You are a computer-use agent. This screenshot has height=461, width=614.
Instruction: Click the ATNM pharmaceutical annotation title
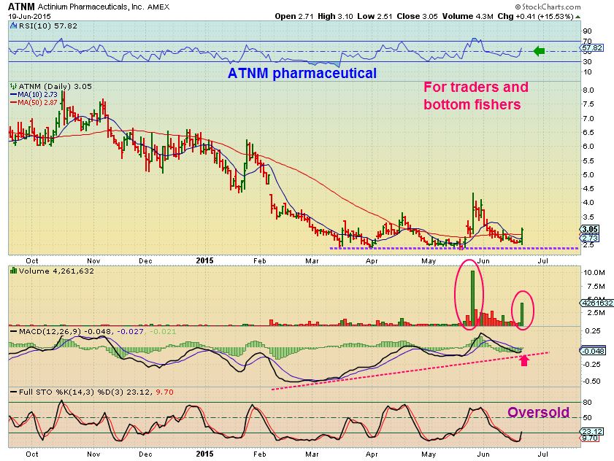302,73
